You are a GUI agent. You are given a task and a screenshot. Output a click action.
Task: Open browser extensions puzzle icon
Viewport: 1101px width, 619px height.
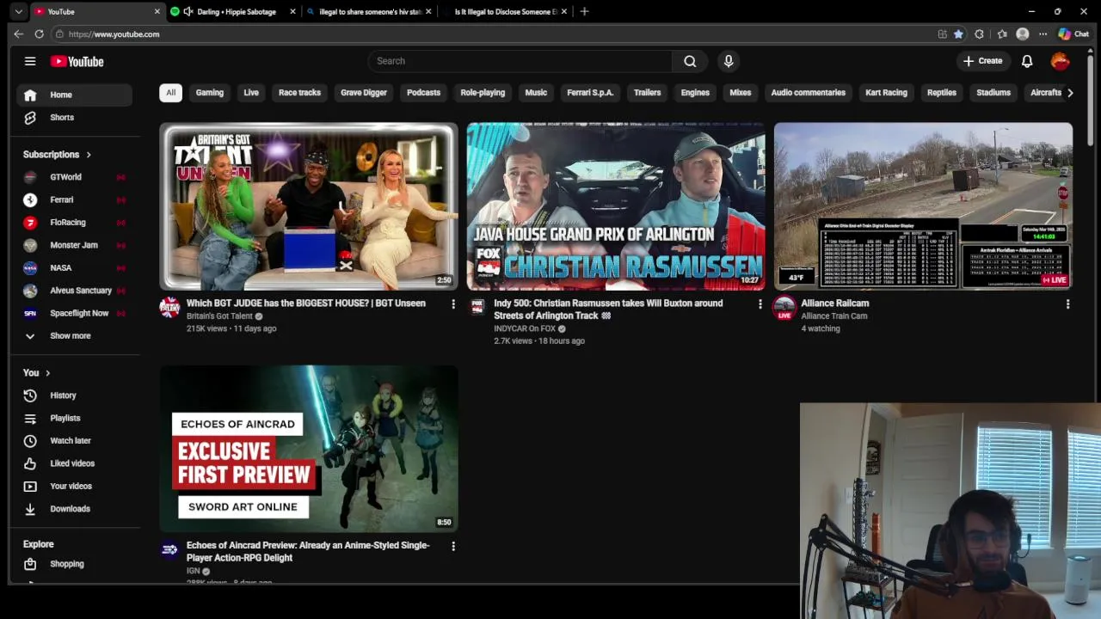click(x=979, y=34)
